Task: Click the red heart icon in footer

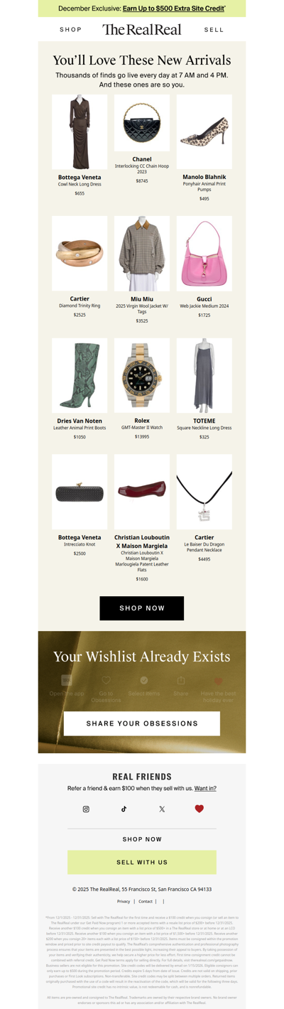Action: coord(200,809)
